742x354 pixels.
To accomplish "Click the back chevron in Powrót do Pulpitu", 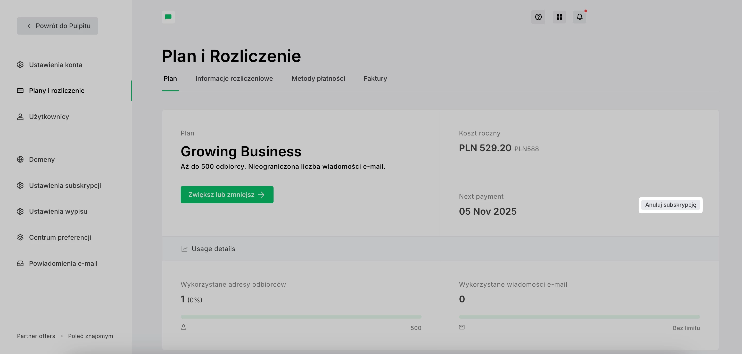I will coord(29,26).
